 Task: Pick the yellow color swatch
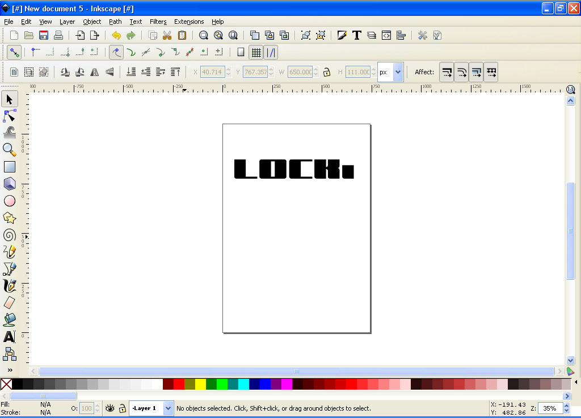click(200, 384)
